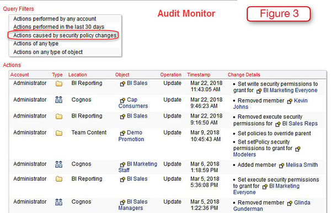Viewport: 331px width, 213px height.
Task: Click the Actions section heading
Action: coord(12,65)
